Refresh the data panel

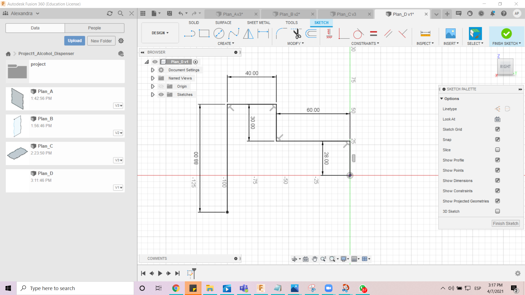pos(110,13)
